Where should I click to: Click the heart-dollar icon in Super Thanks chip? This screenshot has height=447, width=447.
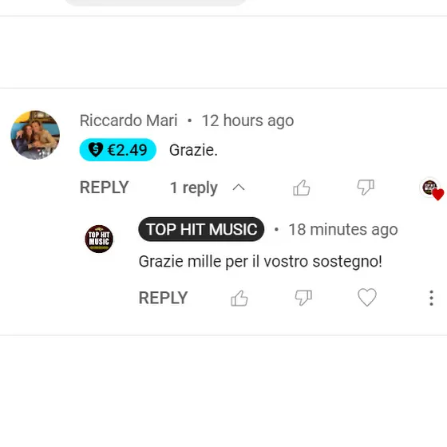(96, 149)
